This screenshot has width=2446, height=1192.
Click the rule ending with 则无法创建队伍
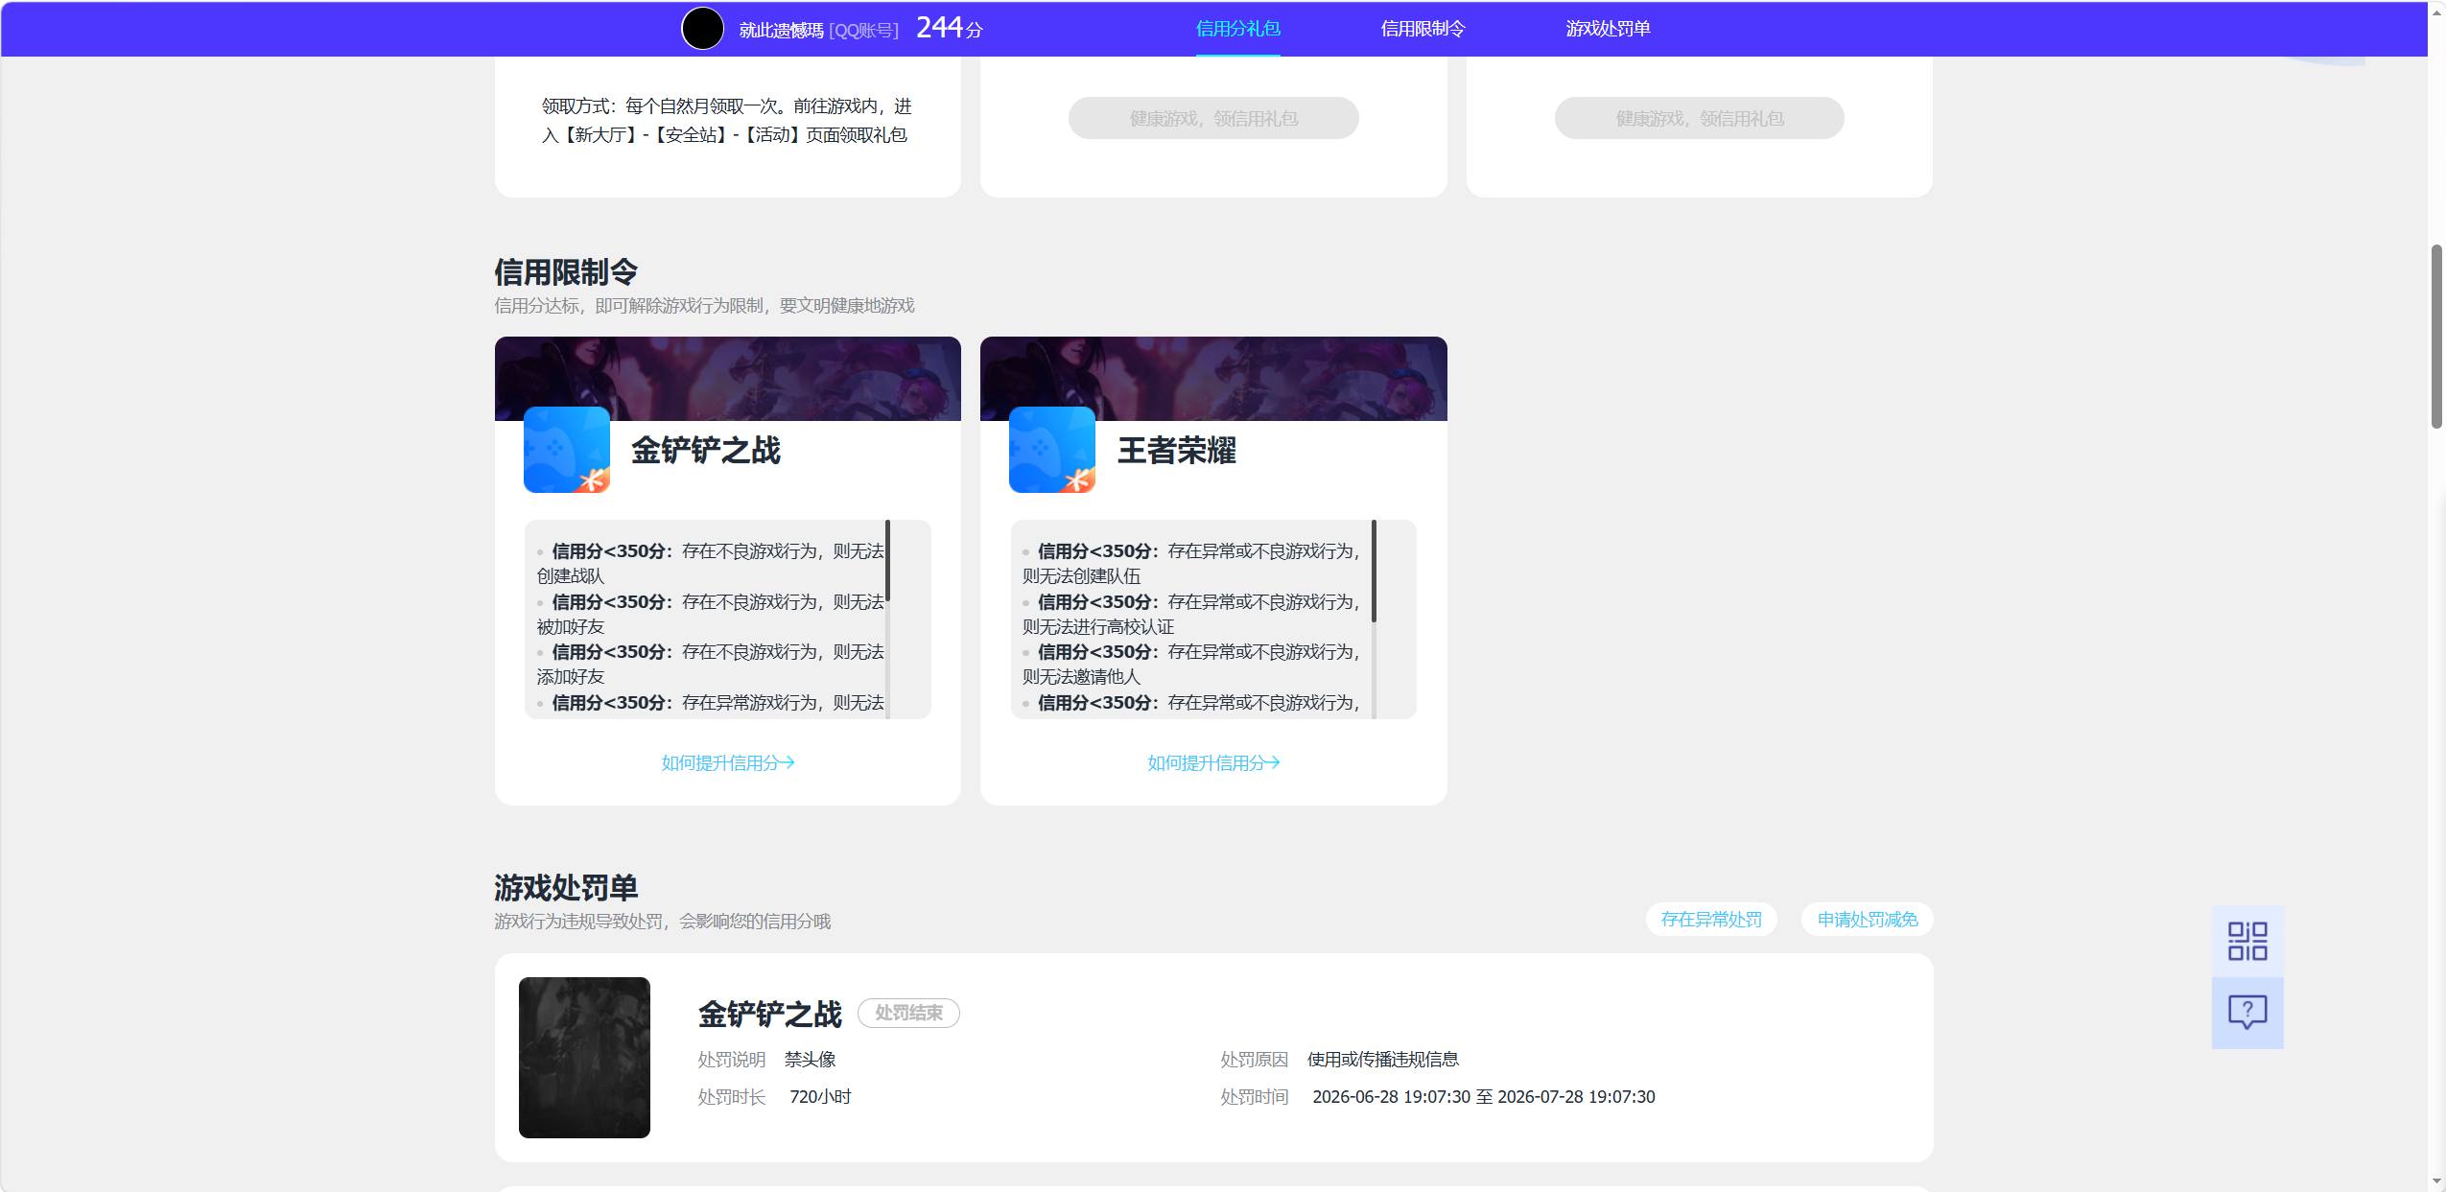click(x=1190, y=563)
